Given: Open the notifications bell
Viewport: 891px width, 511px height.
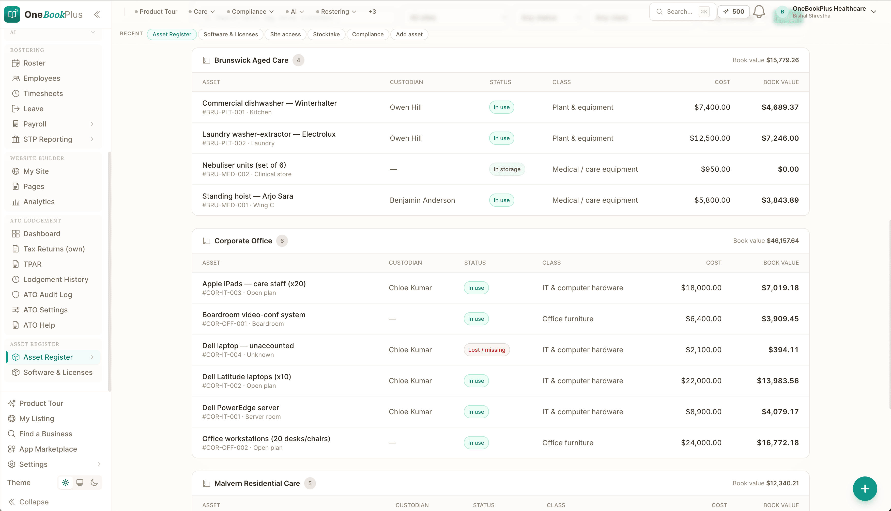Looking at the screenshot, I should pos(759,12).
